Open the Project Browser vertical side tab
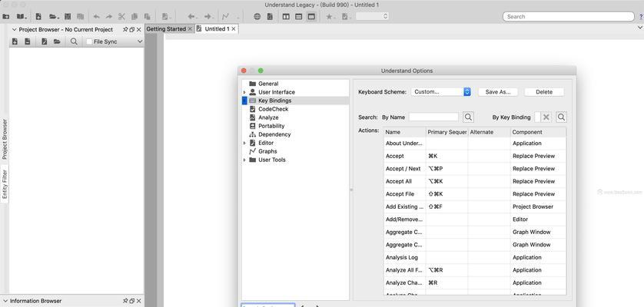This screenshot has height=307, width=644. pos(5,139)
